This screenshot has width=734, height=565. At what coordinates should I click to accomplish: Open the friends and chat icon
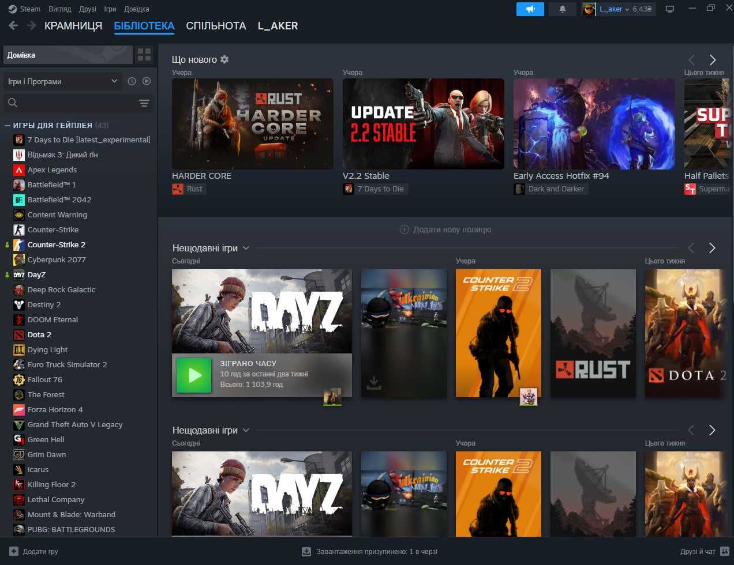[x=725, y=551]
